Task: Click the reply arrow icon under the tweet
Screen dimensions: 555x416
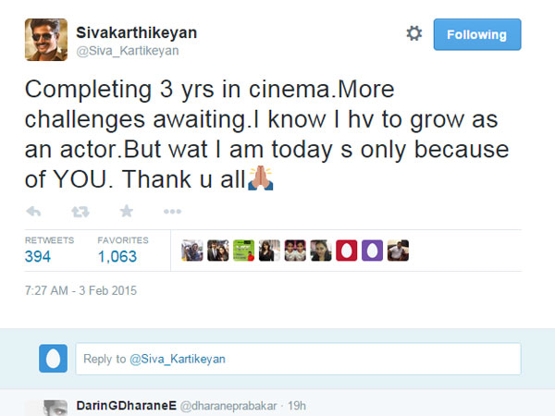Action: (33, 212)
